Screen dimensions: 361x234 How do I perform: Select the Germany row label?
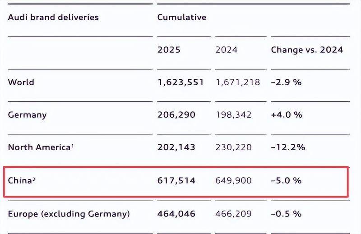(x=27, y=115)
